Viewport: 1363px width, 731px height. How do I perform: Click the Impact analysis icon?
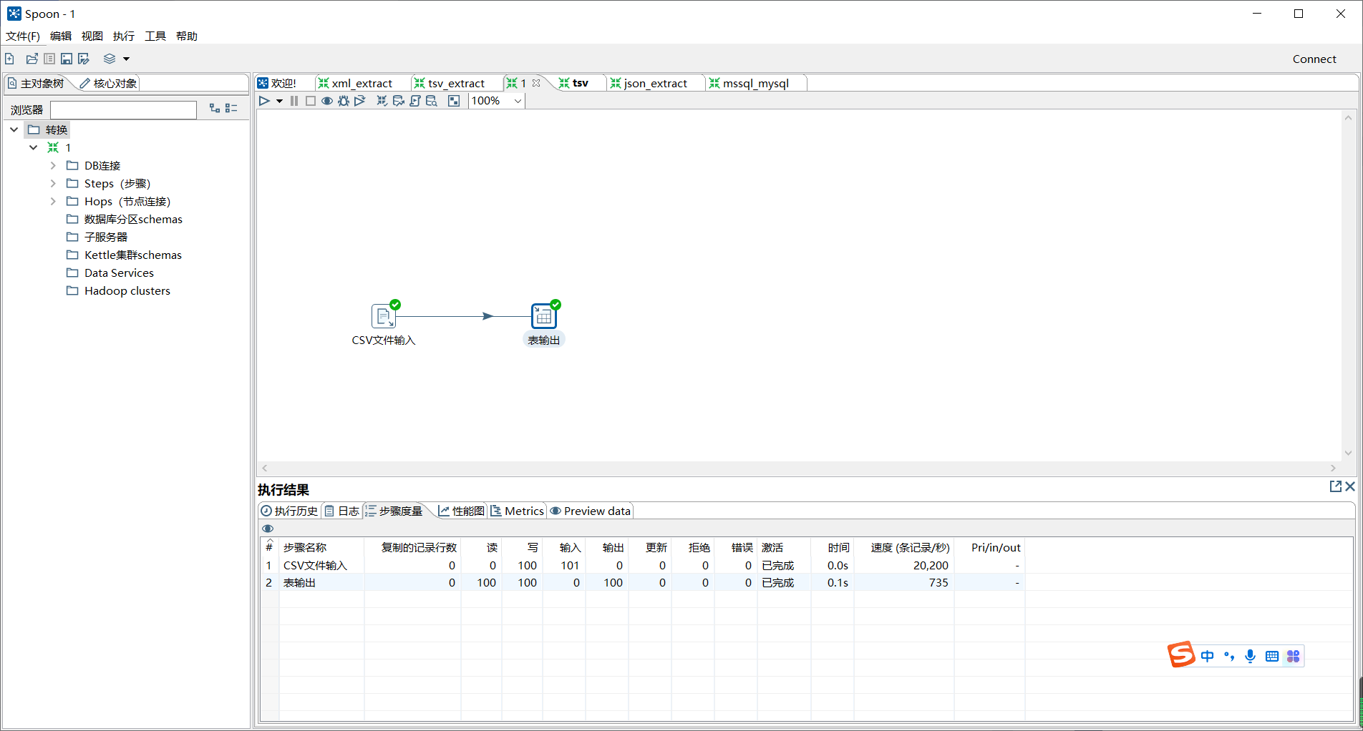pos(399,101)
